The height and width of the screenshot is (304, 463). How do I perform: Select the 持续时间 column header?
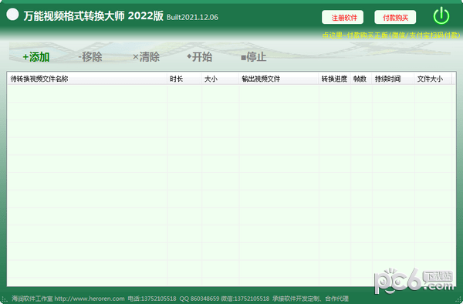pos(393,79)
